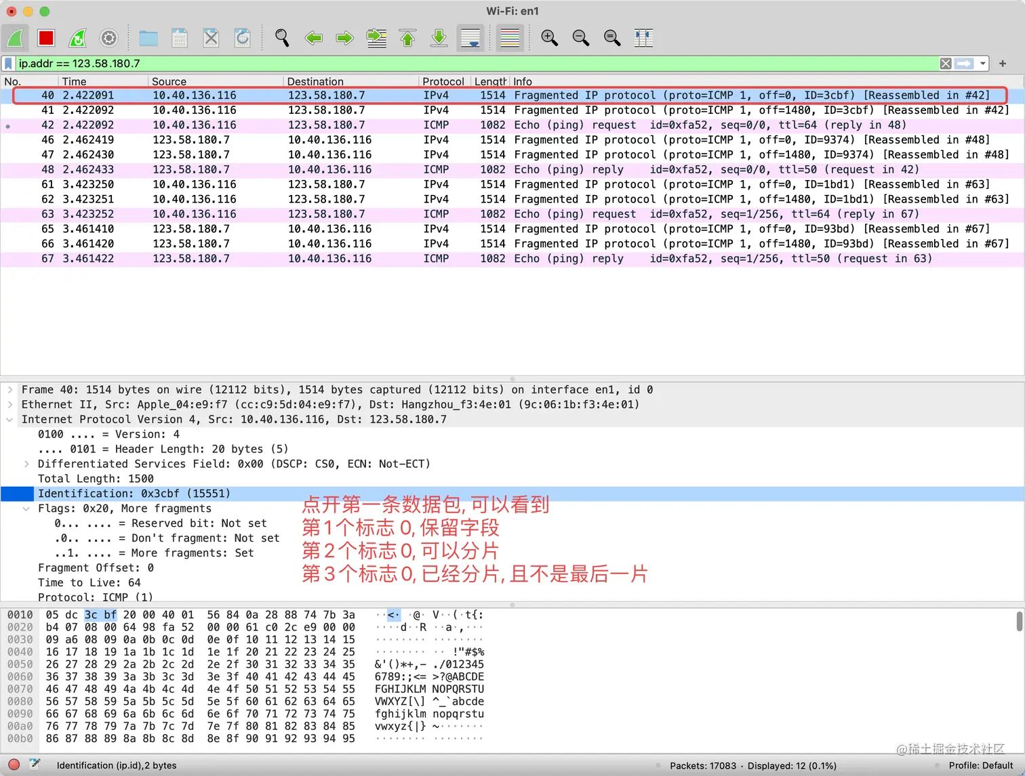
Task: Stop the running capture with red square
Action: (46, 38)
